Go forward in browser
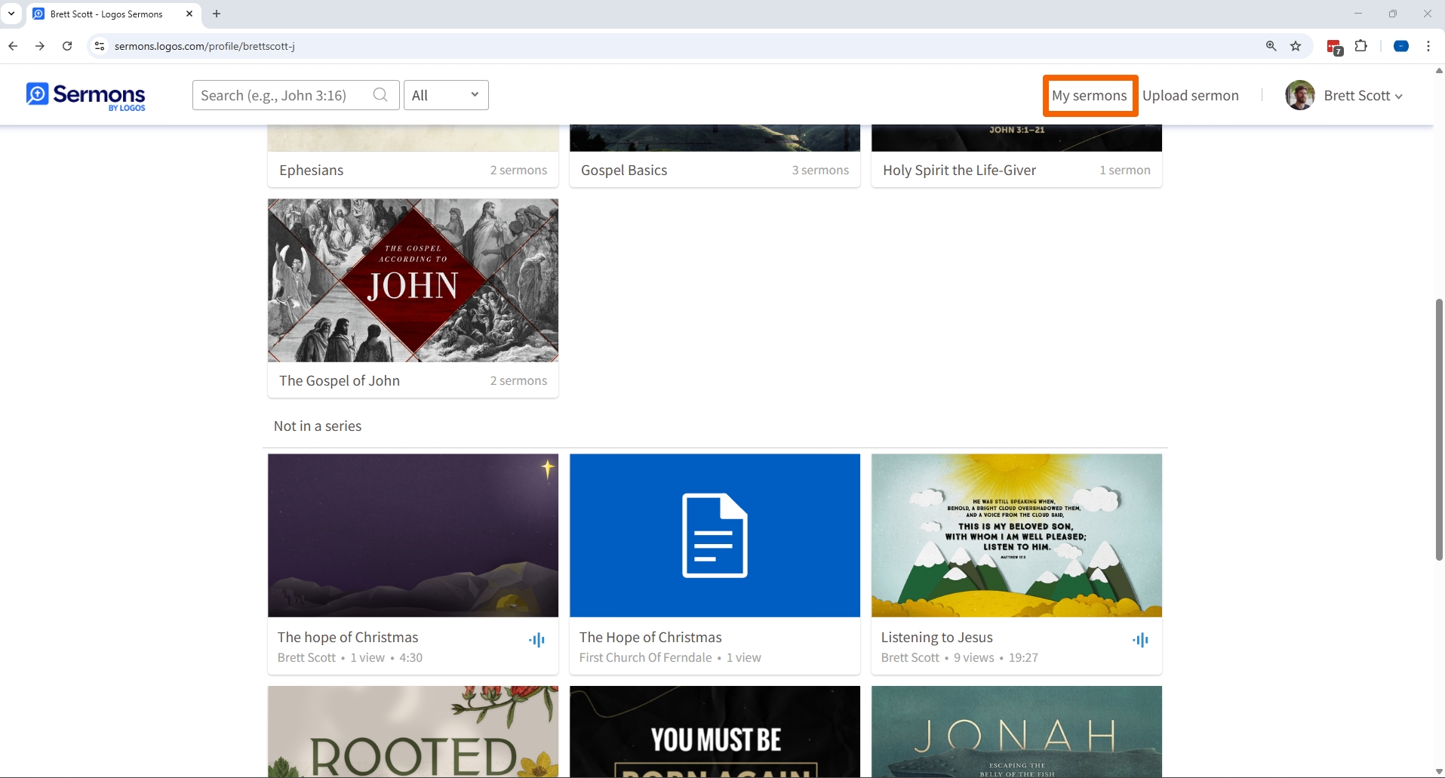 click(x=40, y=46)
